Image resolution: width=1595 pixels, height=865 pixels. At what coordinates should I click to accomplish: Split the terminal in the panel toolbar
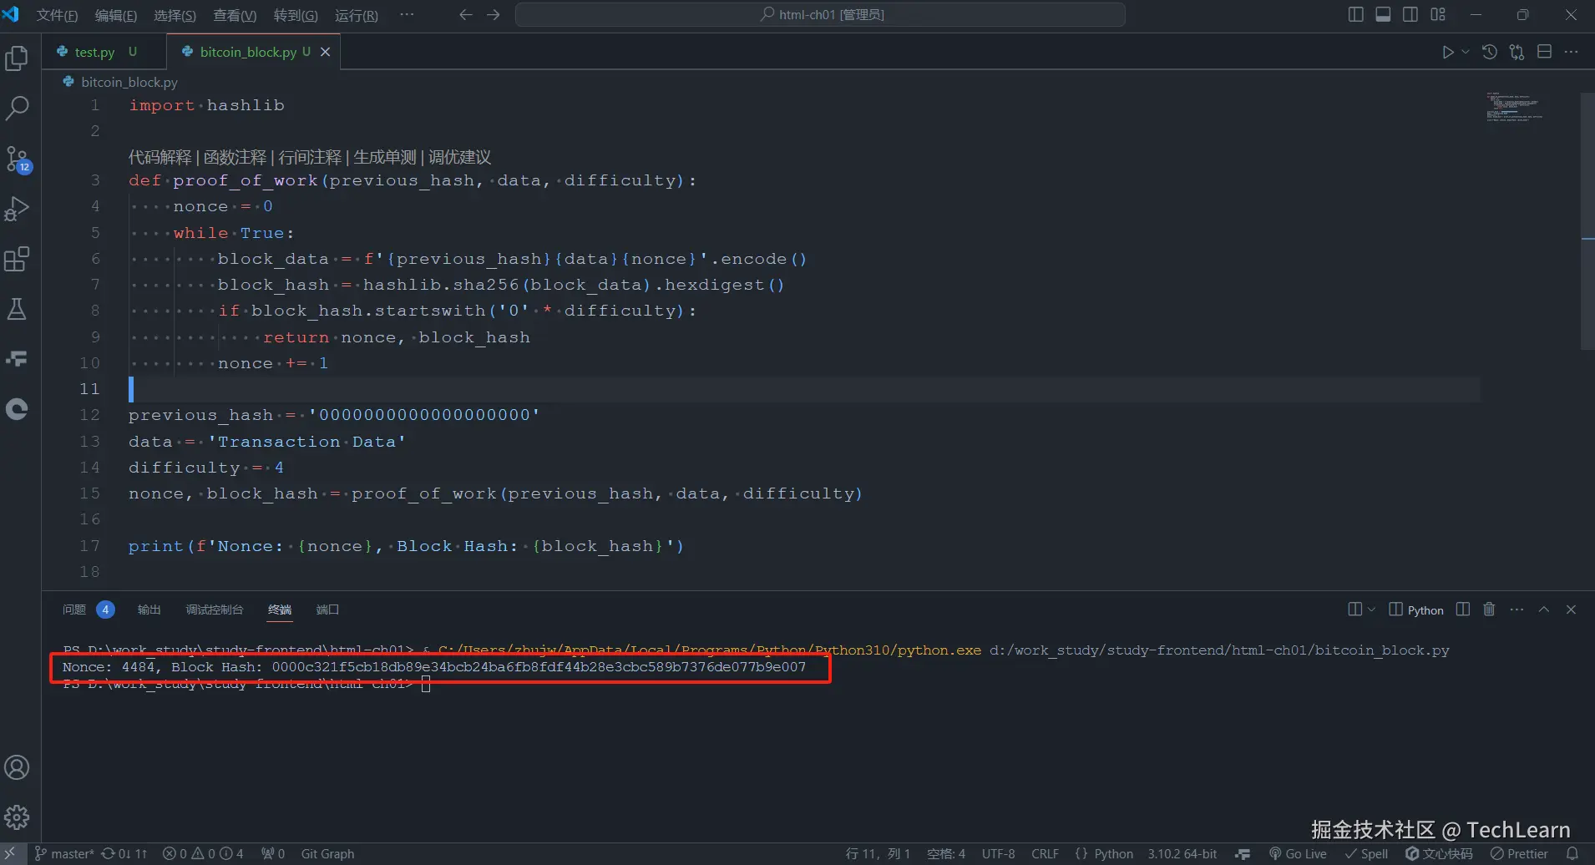click(1463, 610)
